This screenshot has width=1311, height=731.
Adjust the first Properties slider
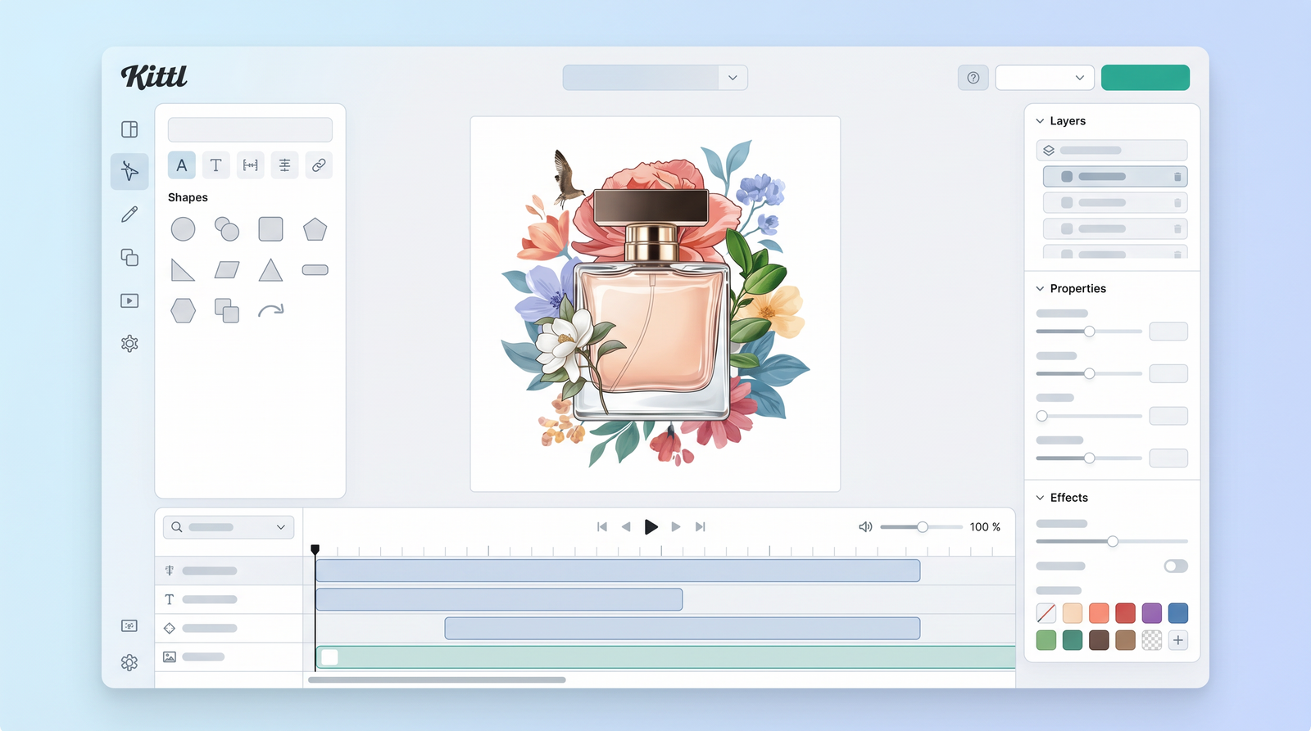1089,332
